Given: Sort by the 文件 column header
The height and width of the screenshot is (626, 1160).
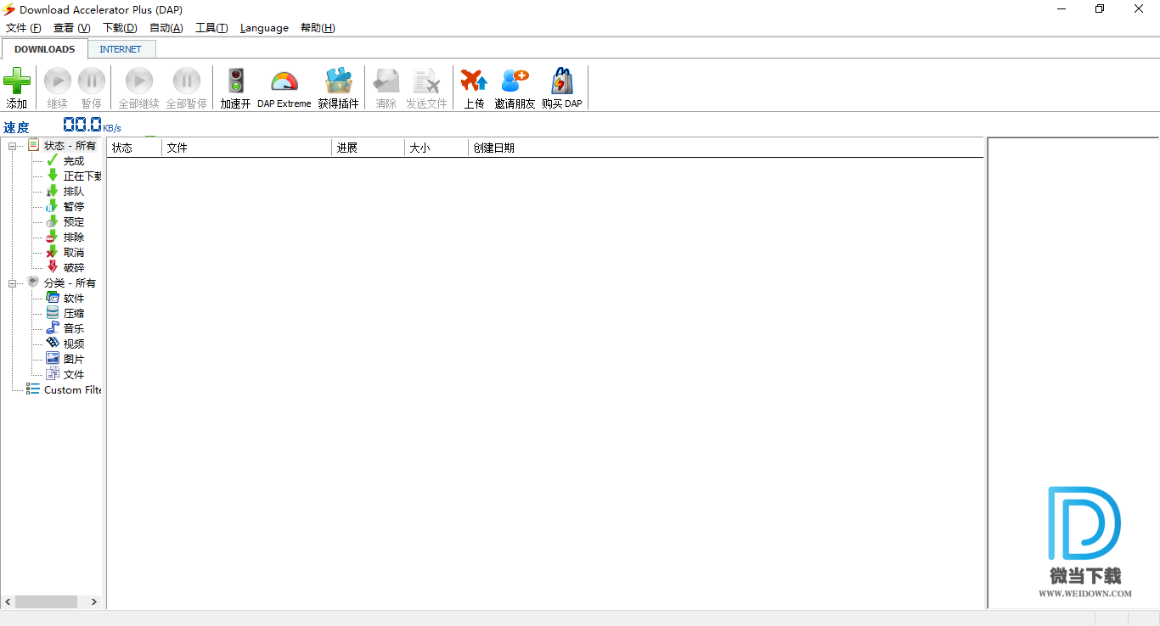Looking at the screenshot, I should (x=247, y=148).
